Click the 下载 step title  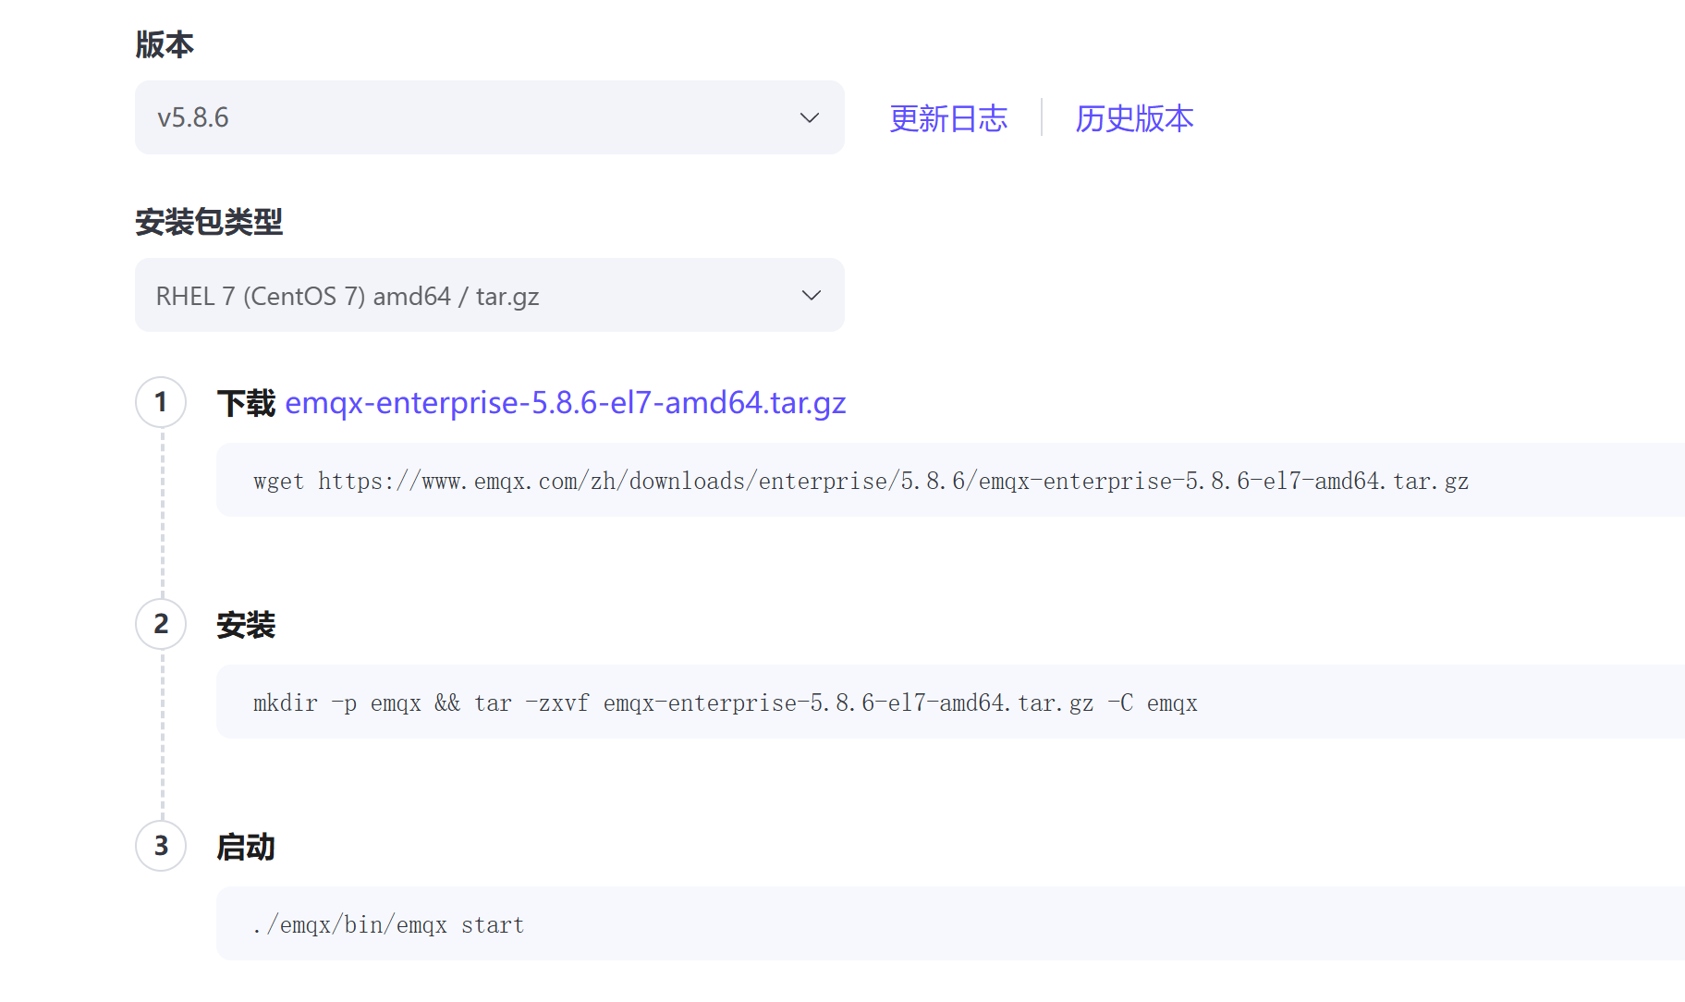pyautogui.click(x=245, y=402)
